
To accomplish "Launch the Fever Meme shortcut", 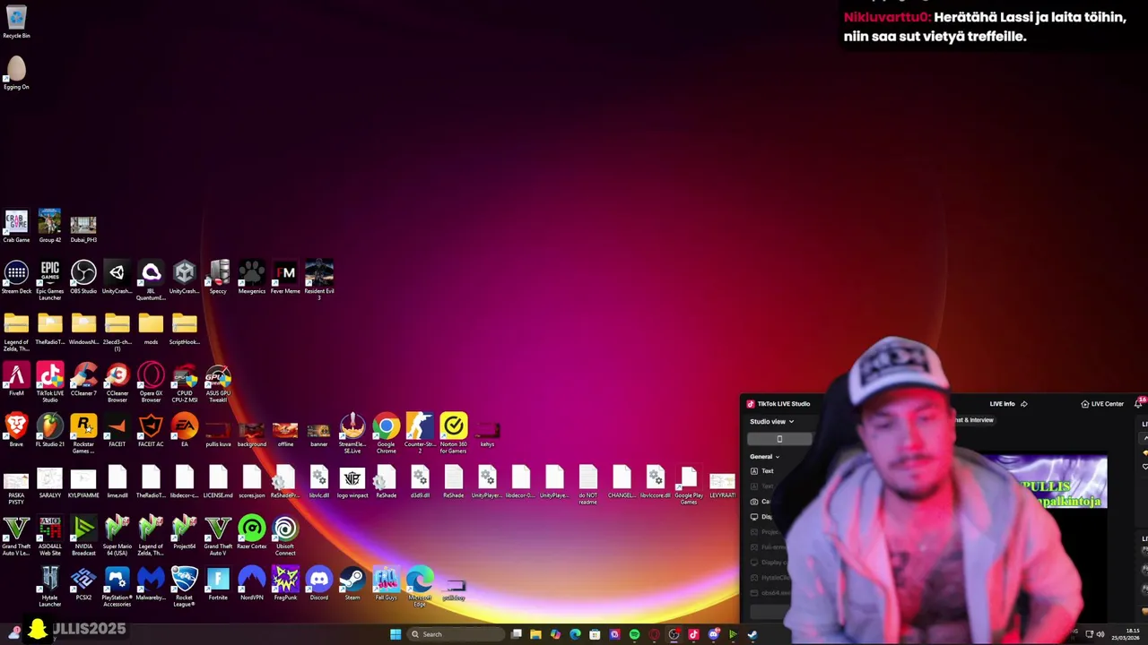I will pos(285,277).
